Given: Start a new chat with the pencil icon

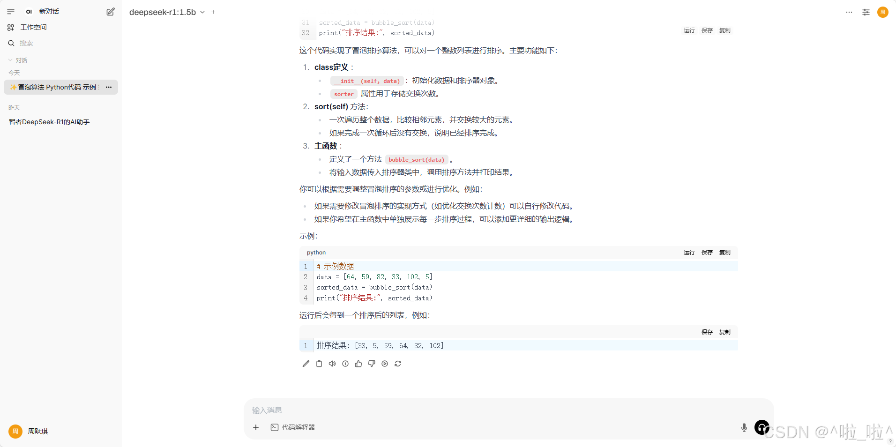Looking at the screenshot, I should point(110,11).
